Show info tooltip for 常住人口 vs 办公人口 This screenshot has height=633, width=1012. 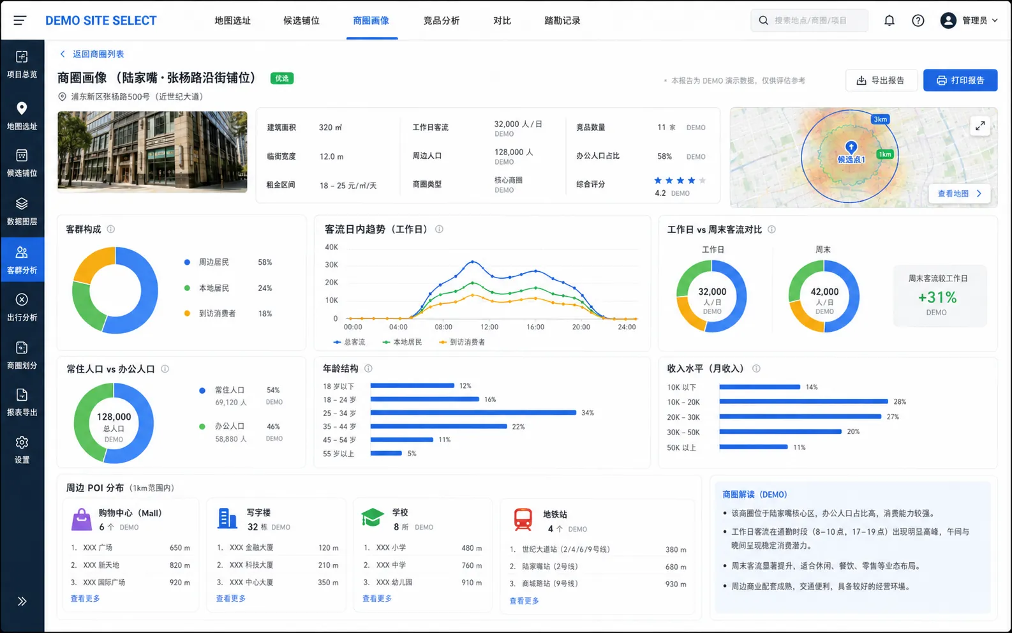pos(165,369)
